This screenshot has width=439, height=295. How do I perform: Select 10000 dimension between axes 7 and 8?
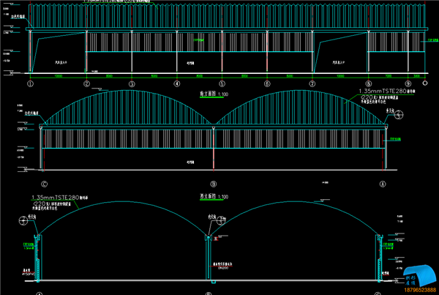(340, 76)
